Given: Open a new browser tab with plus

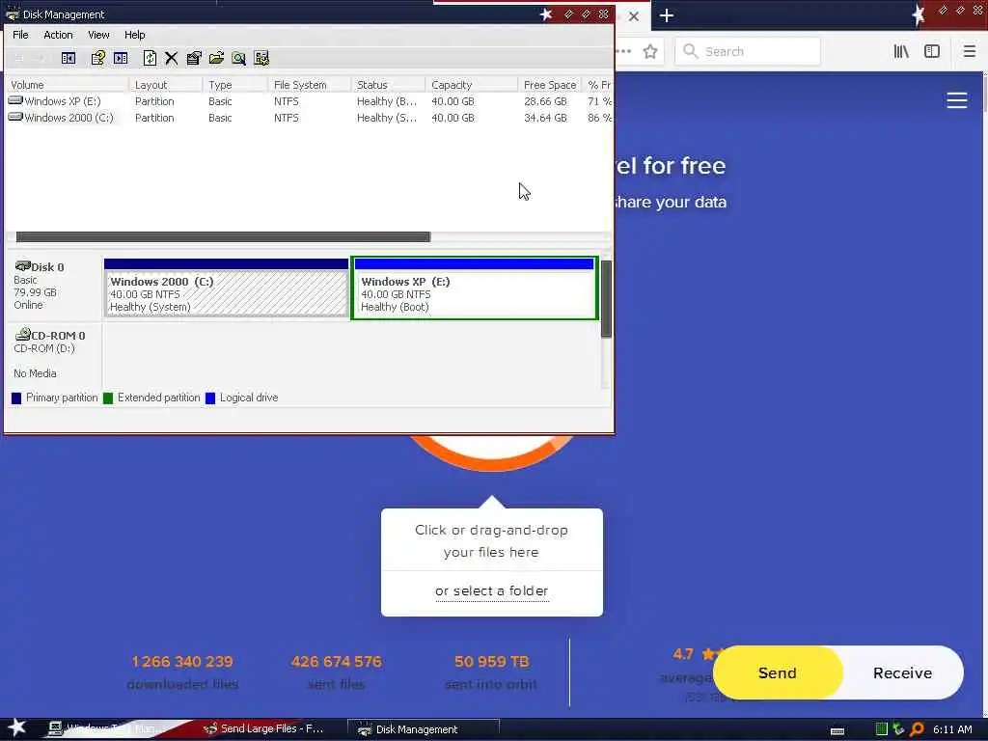Looking at the screenshot, I should pyautogui.click(x=667, y=15).
